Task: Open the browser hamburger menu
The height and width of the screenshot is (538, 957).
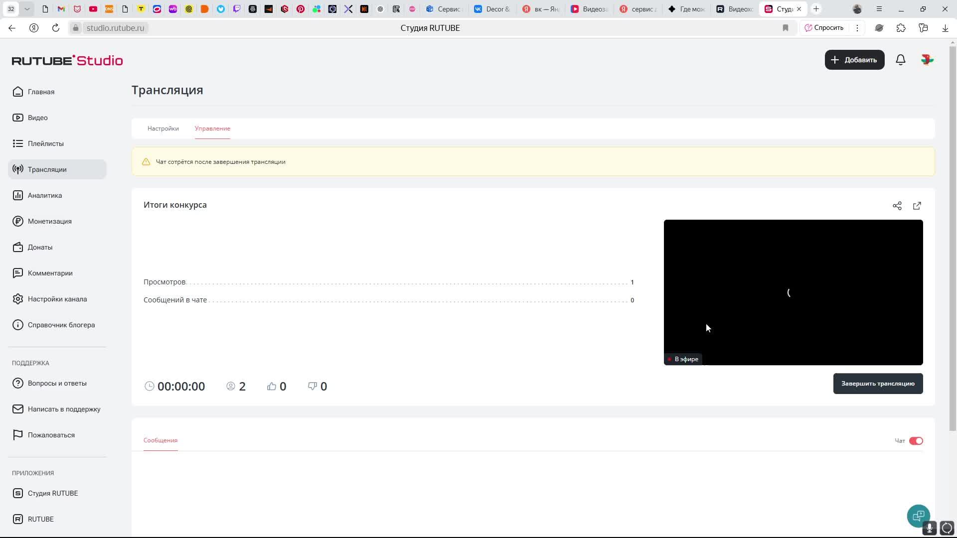Action: coord(879,9)
